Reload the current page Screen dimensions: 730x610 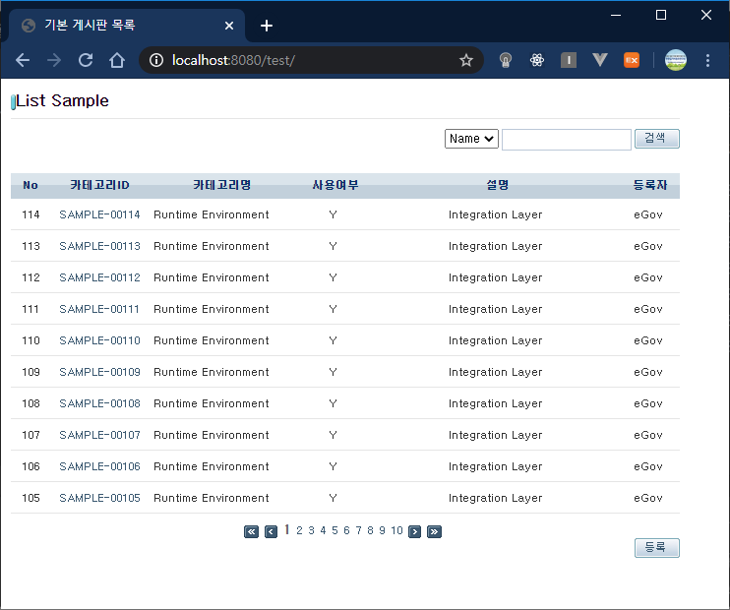coord(86,60)
